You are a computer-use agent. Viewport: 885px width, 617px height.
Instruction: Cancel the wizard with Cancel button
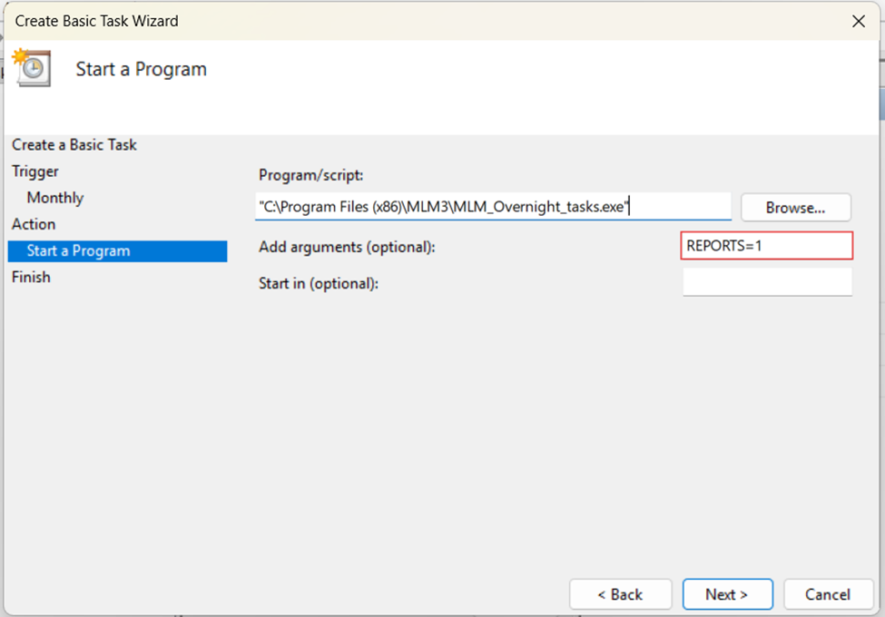click(828, 594)
